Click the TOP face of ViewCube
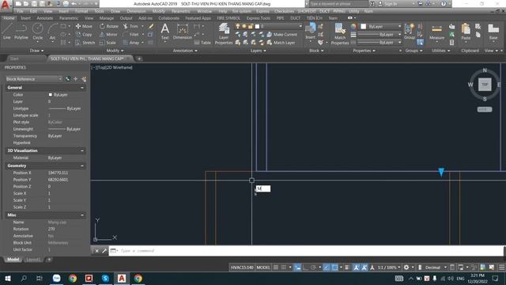Image resolution: width=506 pixels, height=285 pixels. 485,85
